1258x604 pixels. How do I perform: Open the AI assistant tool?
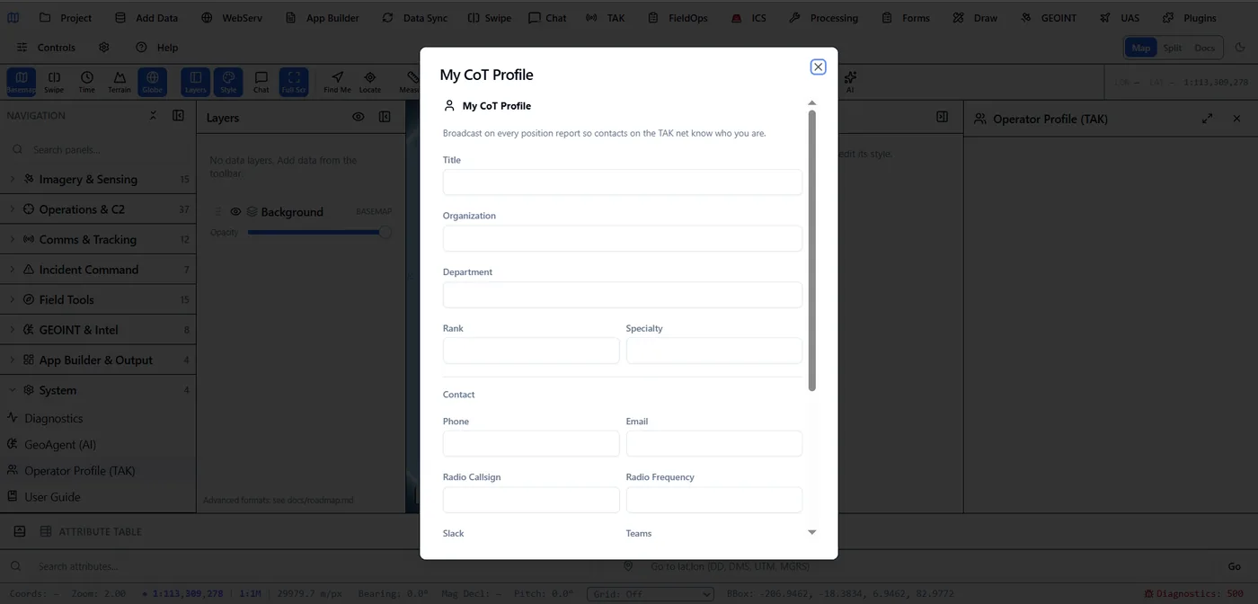point(850,82)
